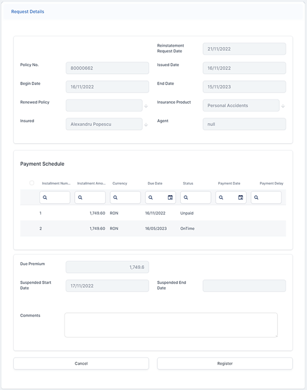The width and height of the screenshot is (307, 390).
Task: Click search icon in Installment Amount filter
Action: pyautogui.click(x=80, y=198)
